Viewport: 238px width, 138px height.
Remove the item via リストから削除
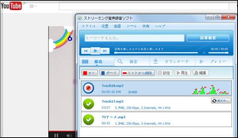(x=138, y=73)
